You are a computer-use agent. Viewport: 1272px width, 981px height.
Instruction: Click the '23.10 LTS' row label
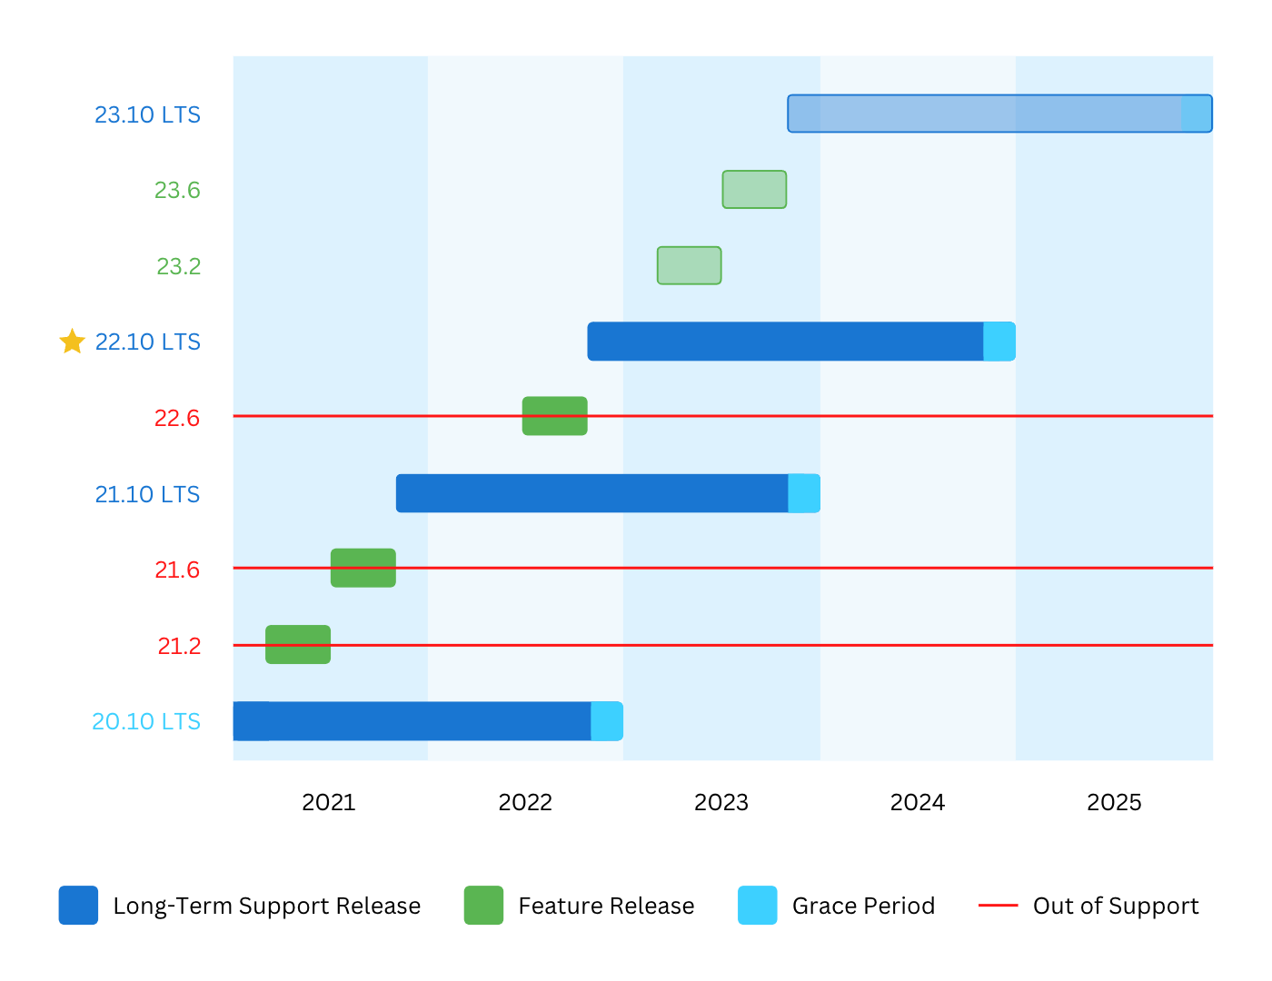coord(147,115)
